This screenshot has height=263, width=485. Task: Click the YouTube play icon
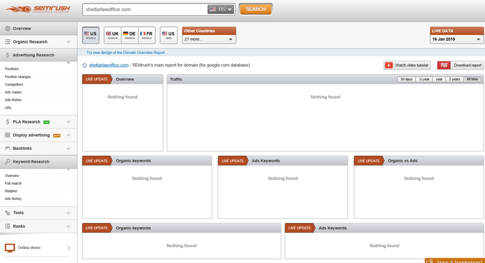389,65
